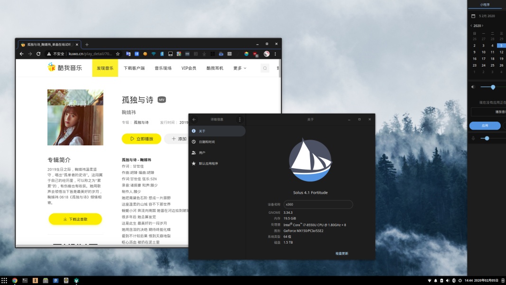This screenshot has width=506, height=285.
Task: Click the power tray icon
Action: 460,280
